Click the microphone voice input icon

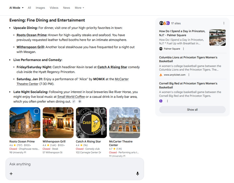[137, 174]
